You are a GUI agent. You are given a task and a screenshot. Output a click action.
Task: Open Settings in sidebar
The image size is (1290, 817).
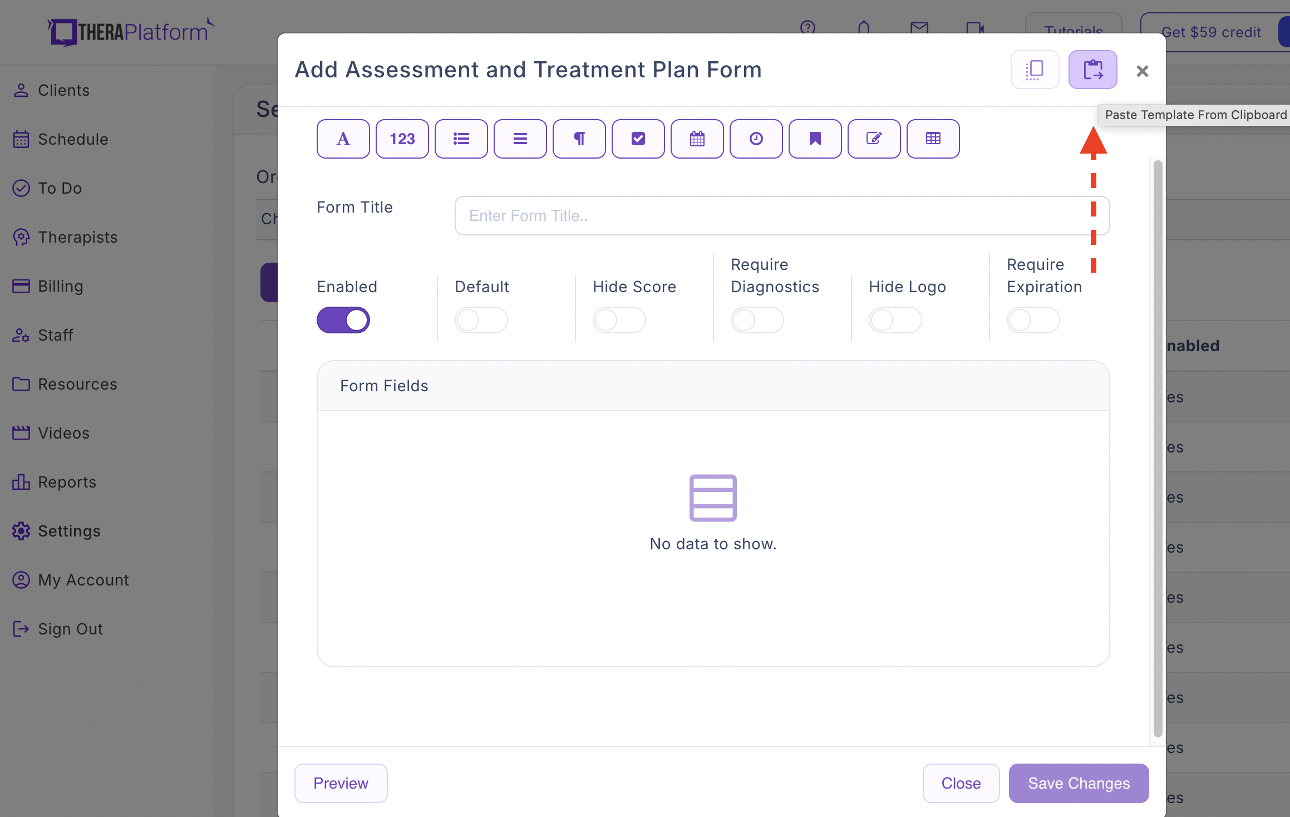tap(57, 531)
